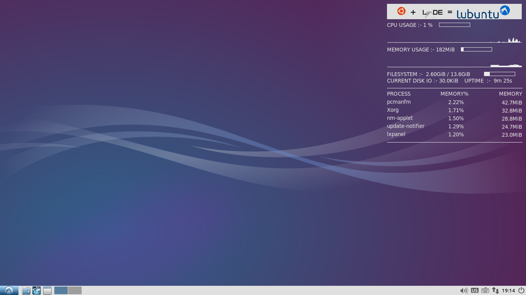This screenshot has height=295, width=526.
Task: Open the keyboard input method tray icon
Action: point(485,291)
